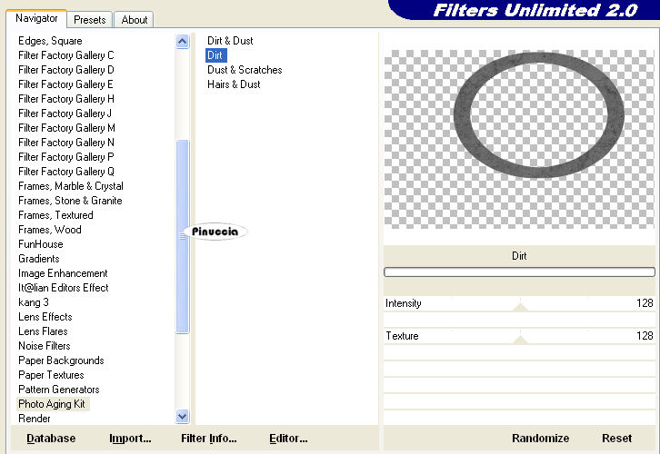The height and width of the screenshot is (454, 660).
Task: Select the FunHouse category
Action: tap(40, 244)
